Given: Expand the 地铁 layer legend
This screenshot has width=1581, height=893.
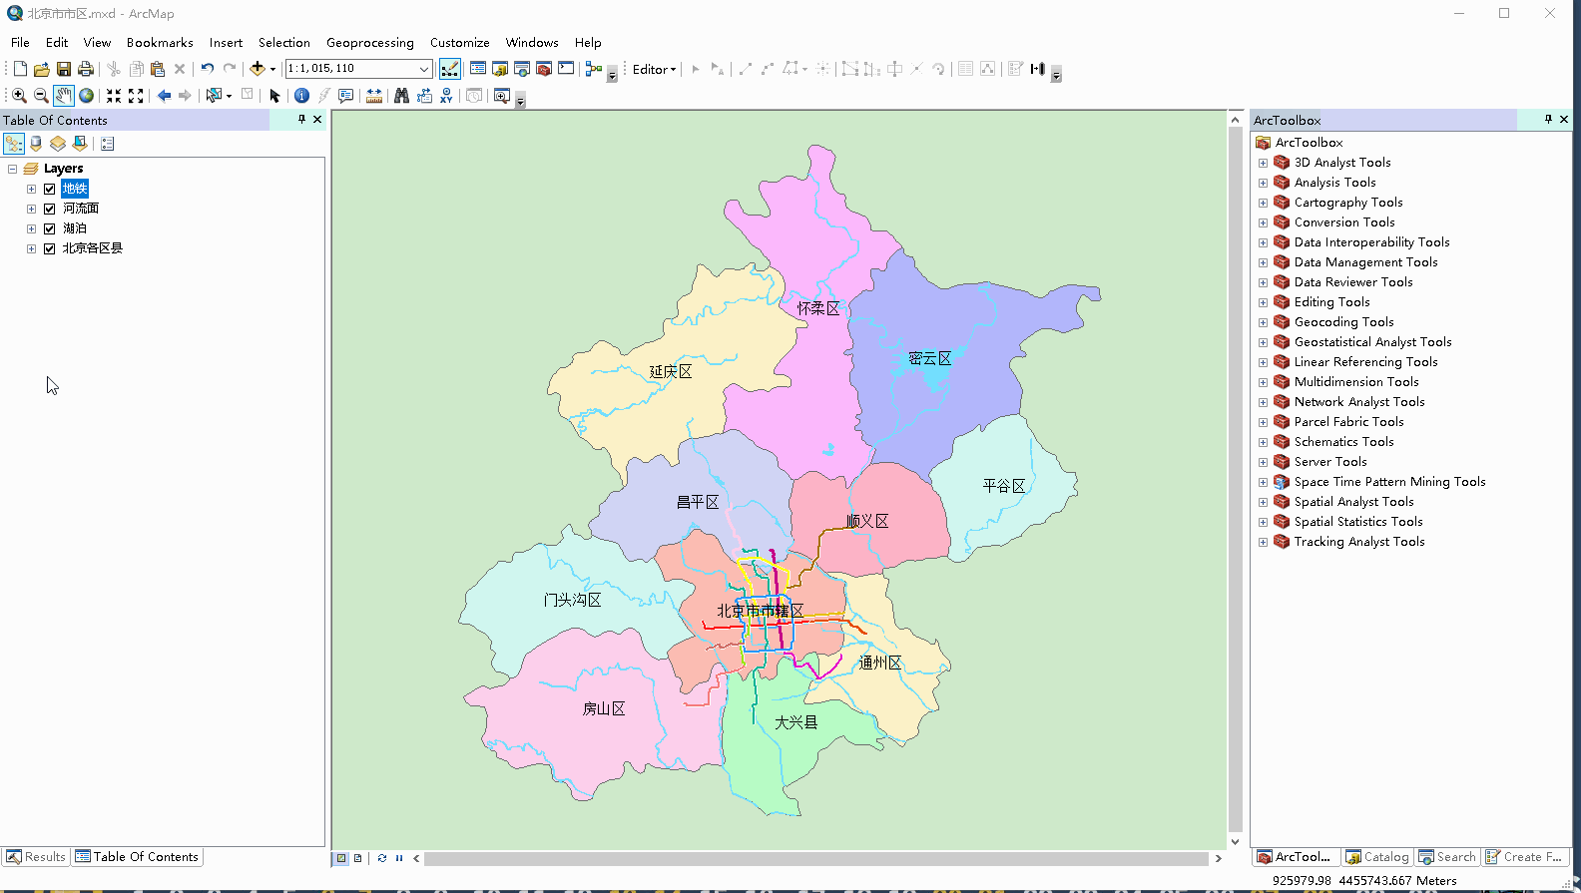Looking at the screenshot, I should pyautogui.click(x=31, y=189).
